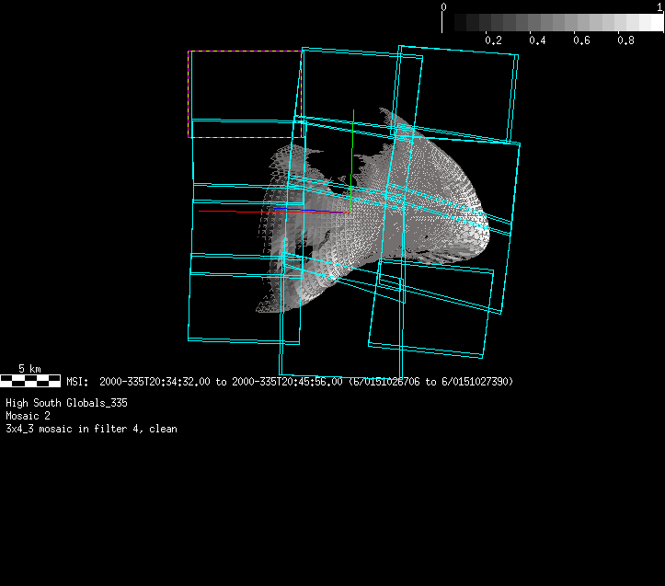Click '3x4_3 mosaic in filter 4, clean'

click(91, 429)
